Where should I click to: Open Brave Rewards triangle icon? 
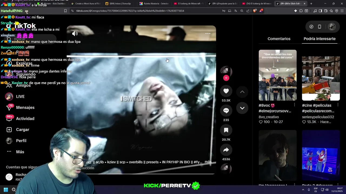(x=261, y=11)
